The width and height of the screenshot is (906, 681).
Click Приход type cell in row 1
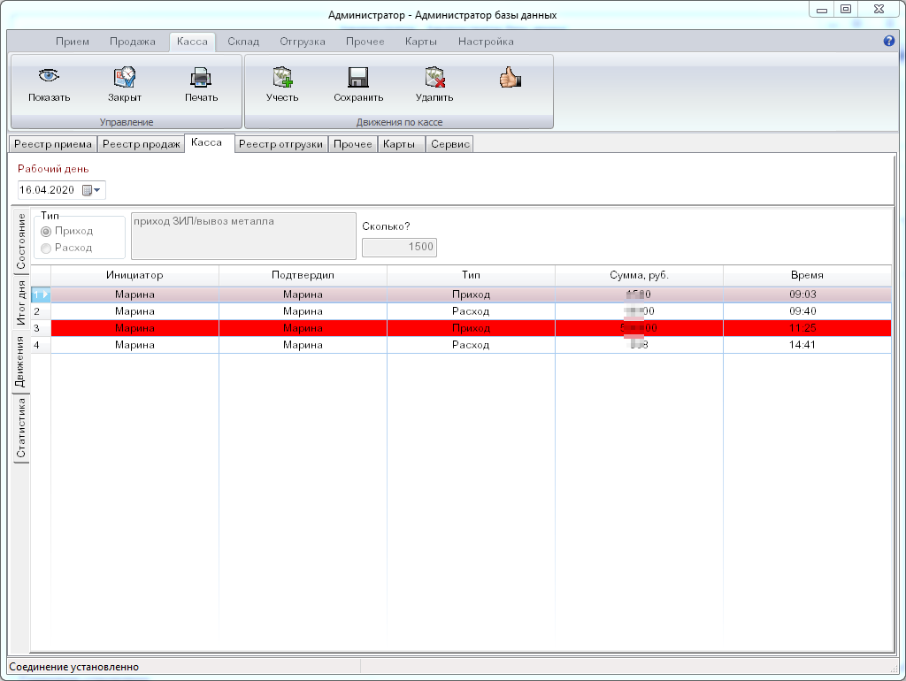tap(471, 295)
